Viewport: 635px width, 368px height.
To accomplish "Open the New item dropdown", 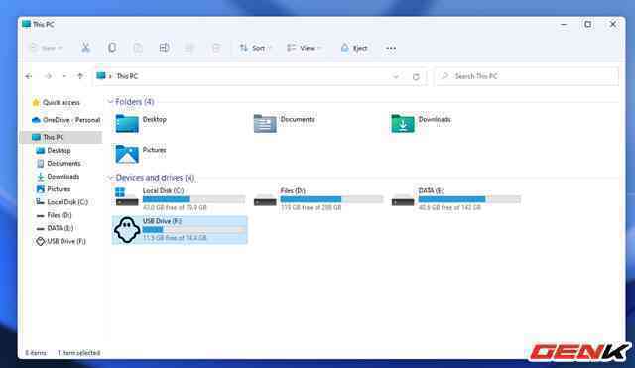I will pos(47,48).
